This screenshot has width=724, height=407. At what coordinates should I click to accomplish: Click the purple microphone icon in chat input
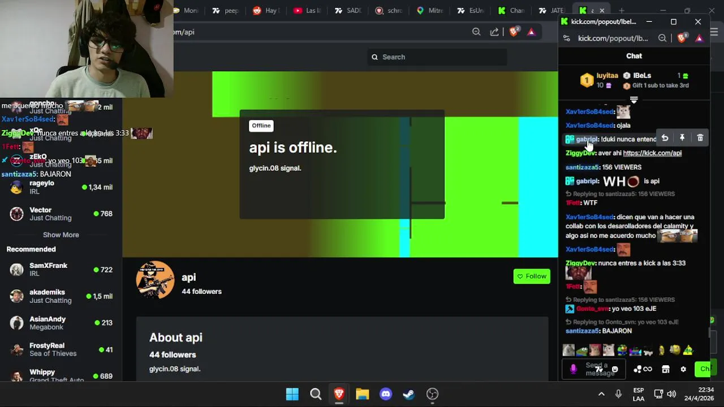click(x=573, y=369)
